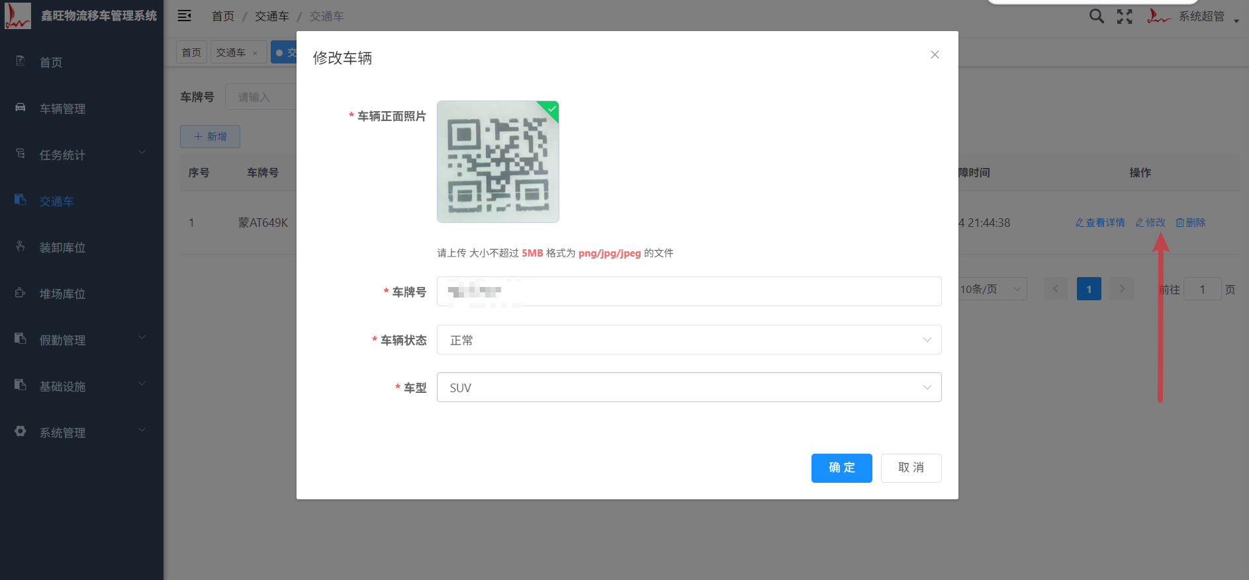
Task: Click the 车牌号 field in the dialog
Action: tap(689, 292)
